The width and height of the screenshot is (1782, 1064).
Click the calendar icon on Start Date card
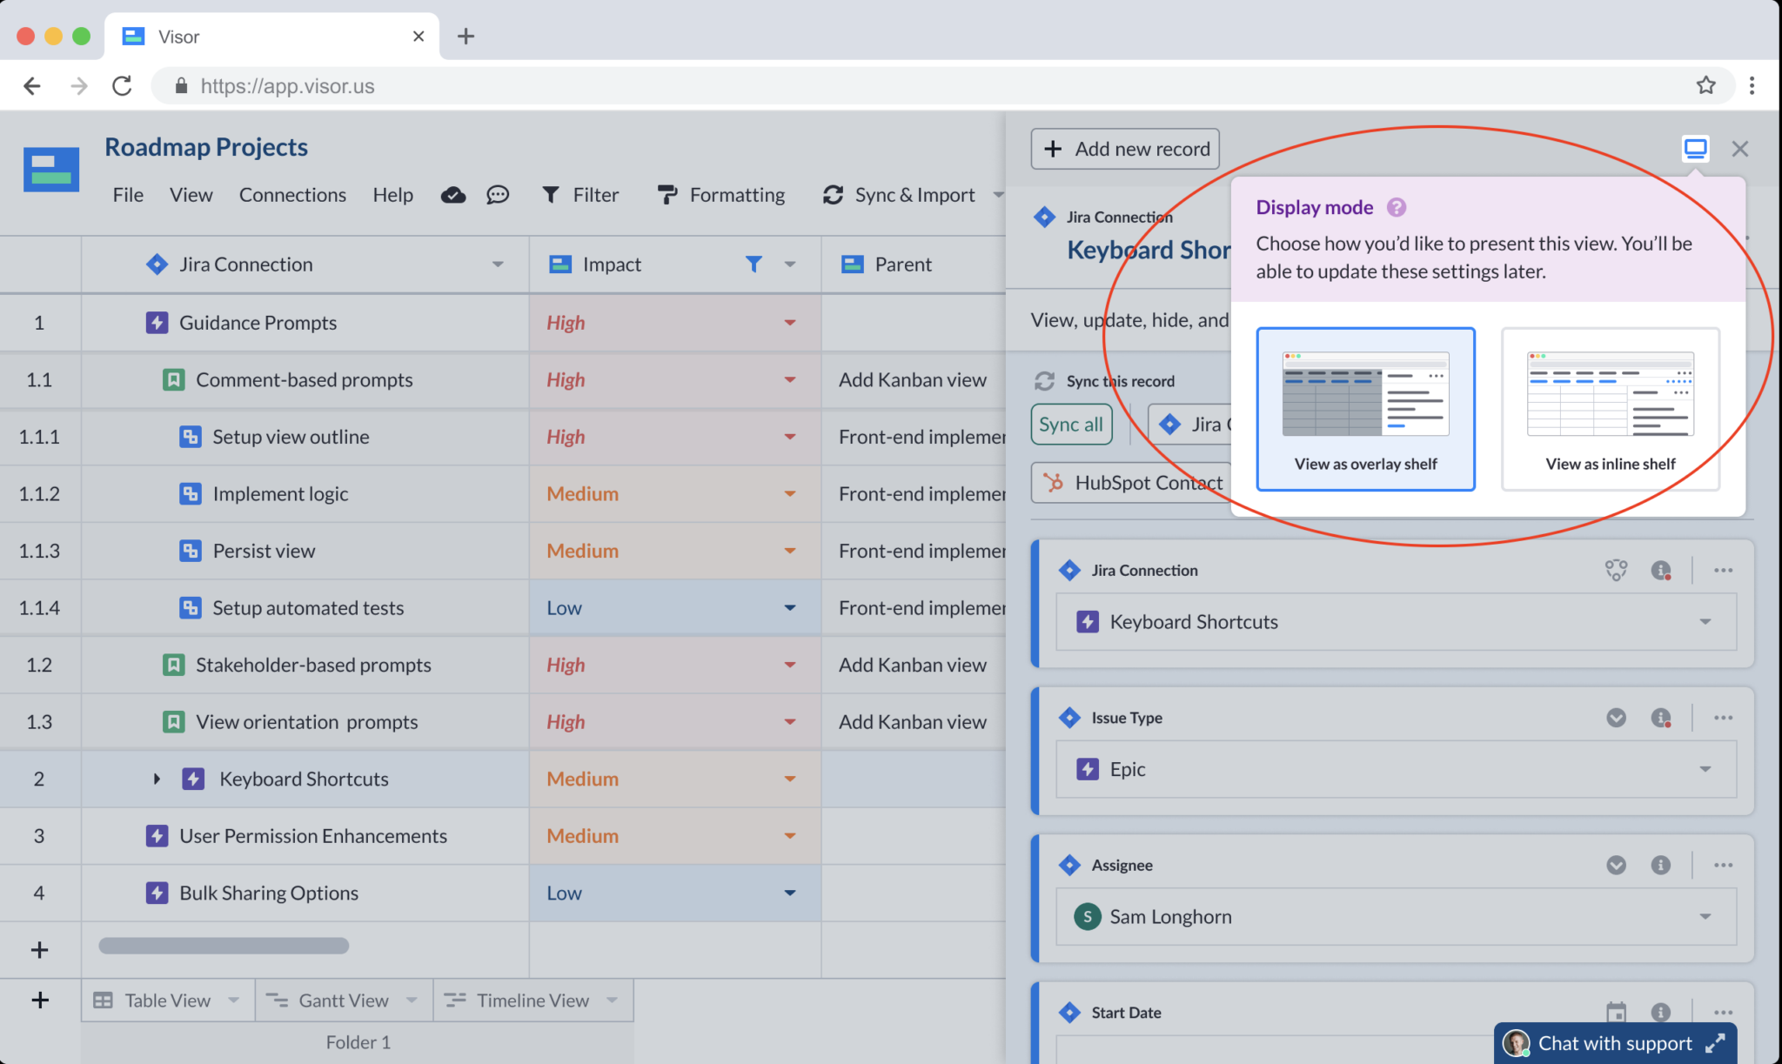1616,1012
